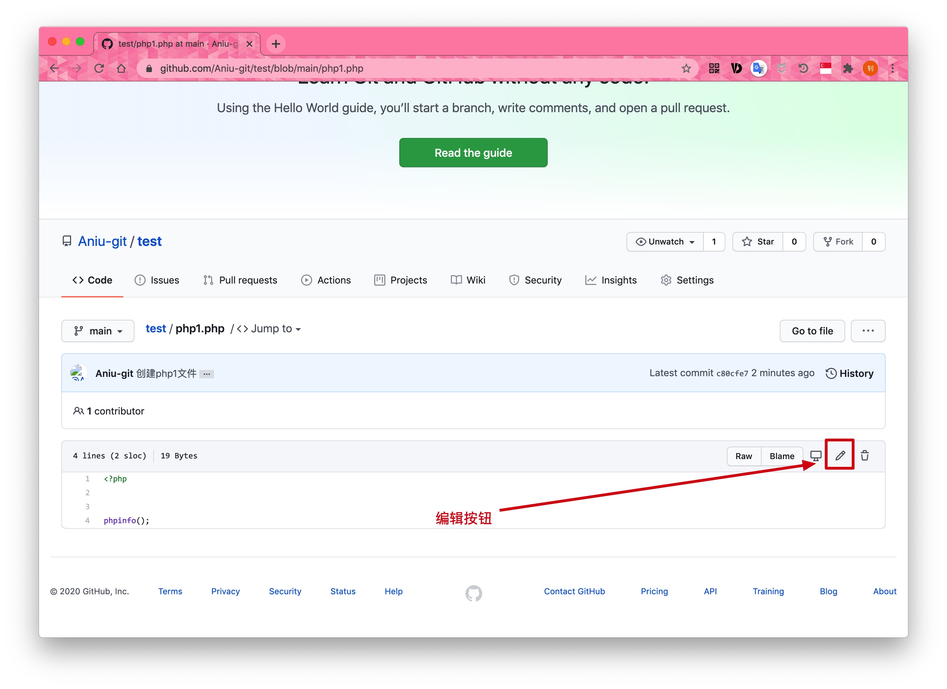The height and width of the screenshot is (689, 947).
Task: Click the QR code extension icon
Action: tap(714, 68)
